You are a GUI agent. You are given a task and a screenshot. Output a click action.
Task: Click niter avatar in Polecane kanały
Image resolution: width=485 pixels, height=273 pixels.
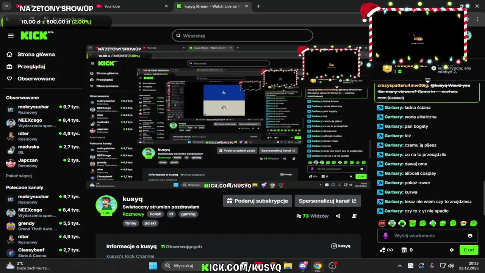[x=11, y=239]
